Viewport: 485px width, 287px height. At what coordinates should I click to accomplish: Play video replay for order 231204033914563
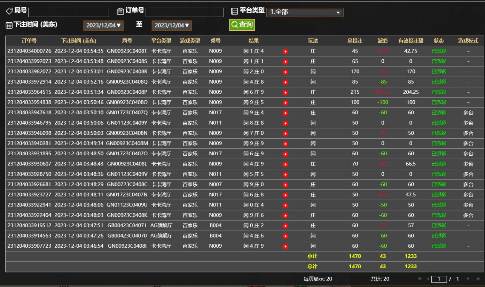(285, 236)
